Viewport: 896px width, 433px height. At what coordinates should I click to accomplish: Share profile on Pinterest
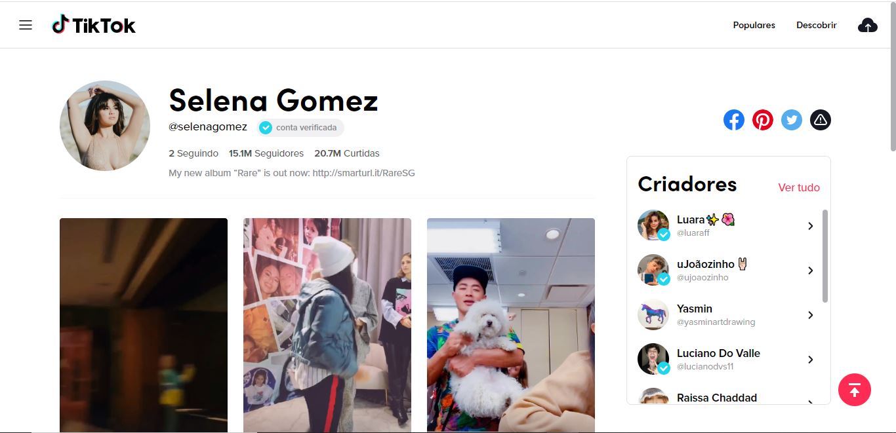(763, 120)
